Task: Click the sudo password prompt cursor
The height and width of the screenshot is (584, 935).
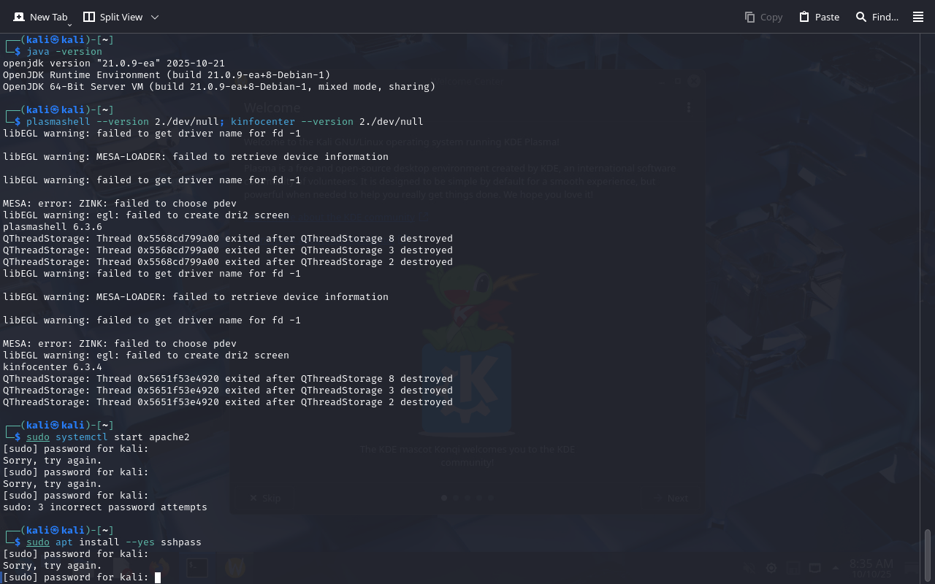Action: tap(157, 577)
